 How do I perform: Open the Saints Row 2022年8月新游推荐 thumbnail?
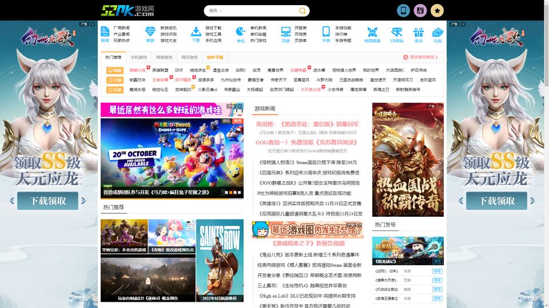[x=220, y=261]
